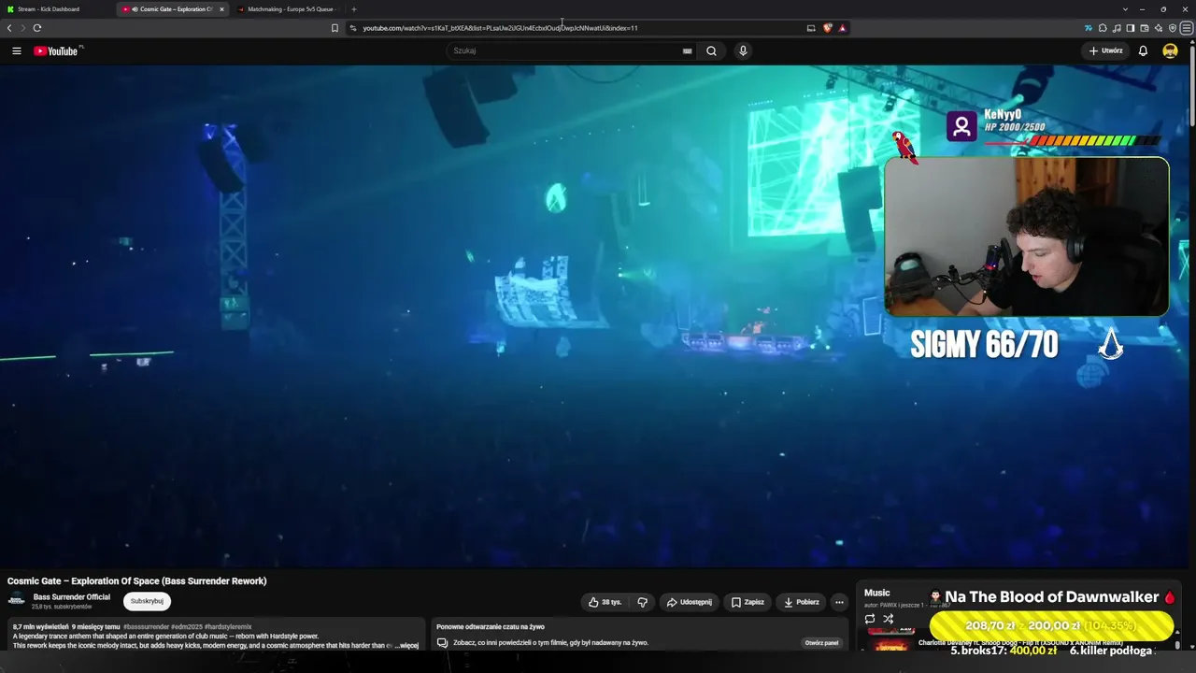Screen dimensions: 1196x673
Task: Subscribe with the Subskrybuj button
Action: pos(147,601)
